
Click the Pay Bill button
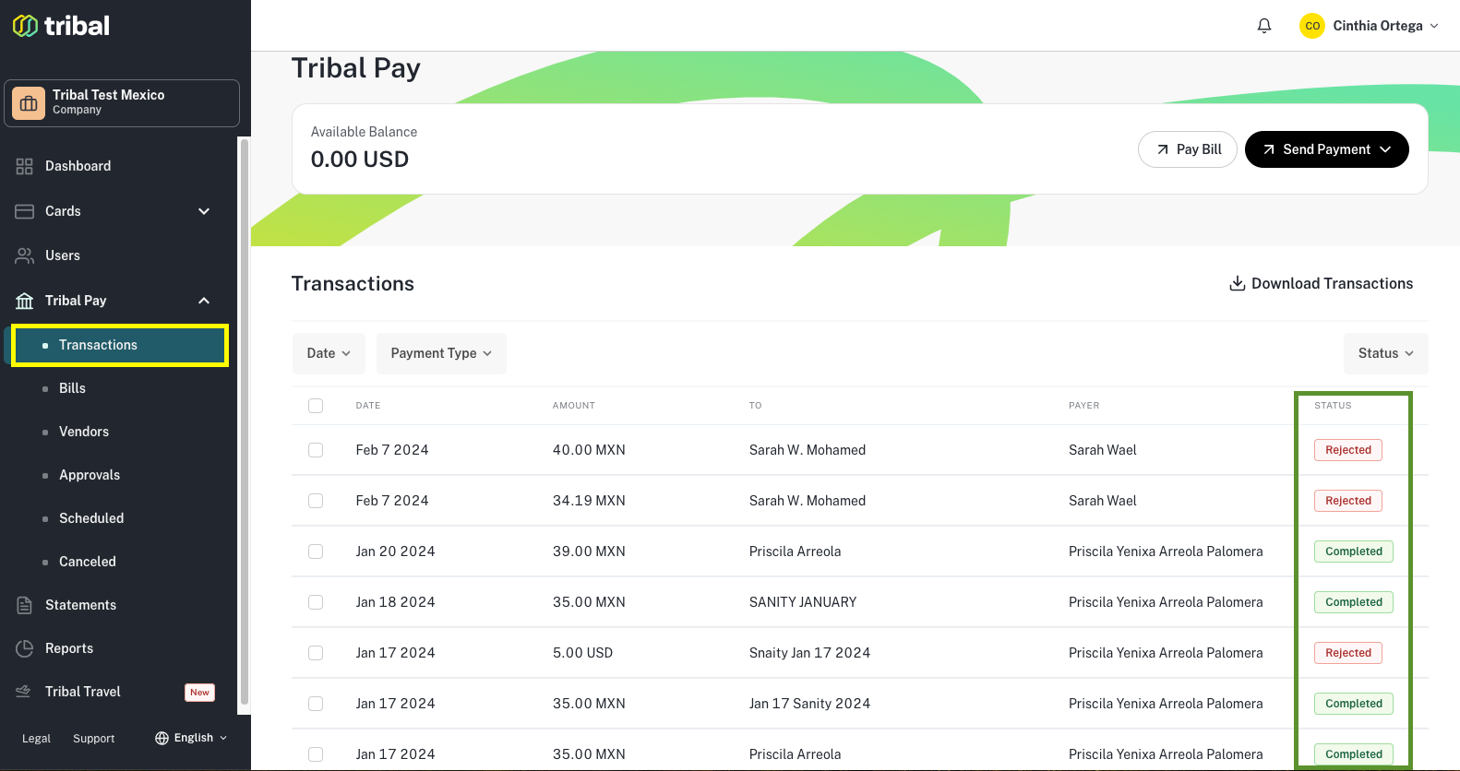[x=1188, y=149]
